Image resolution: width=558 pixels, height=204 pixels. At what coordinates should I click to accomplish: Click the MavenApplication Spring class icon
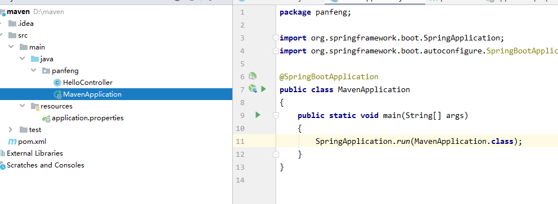(x=57, y=94)
